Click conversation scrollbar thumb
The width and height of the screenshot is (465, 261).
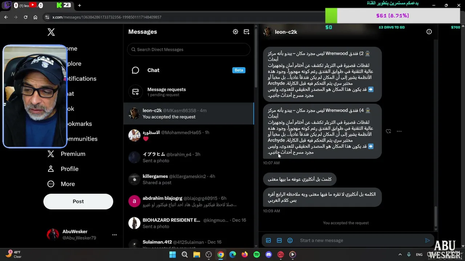point(436,216)
